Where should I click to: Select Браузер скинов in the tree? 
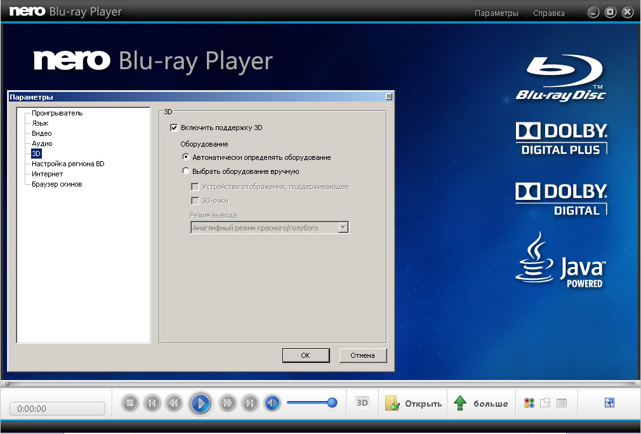(x=57, y=184)
